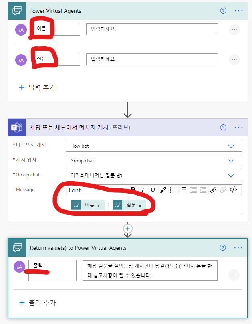The image size is (252, 324).
Task: Open help for Teams post message action
Action: pyautogui.click(x=223, y=127)
